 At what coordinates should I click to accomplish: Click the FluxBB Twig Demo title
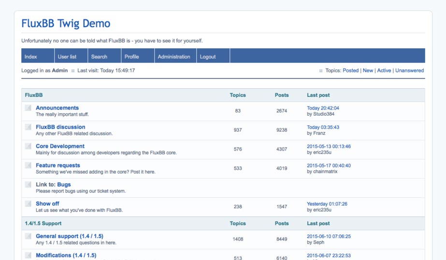[x=66, y=24]
